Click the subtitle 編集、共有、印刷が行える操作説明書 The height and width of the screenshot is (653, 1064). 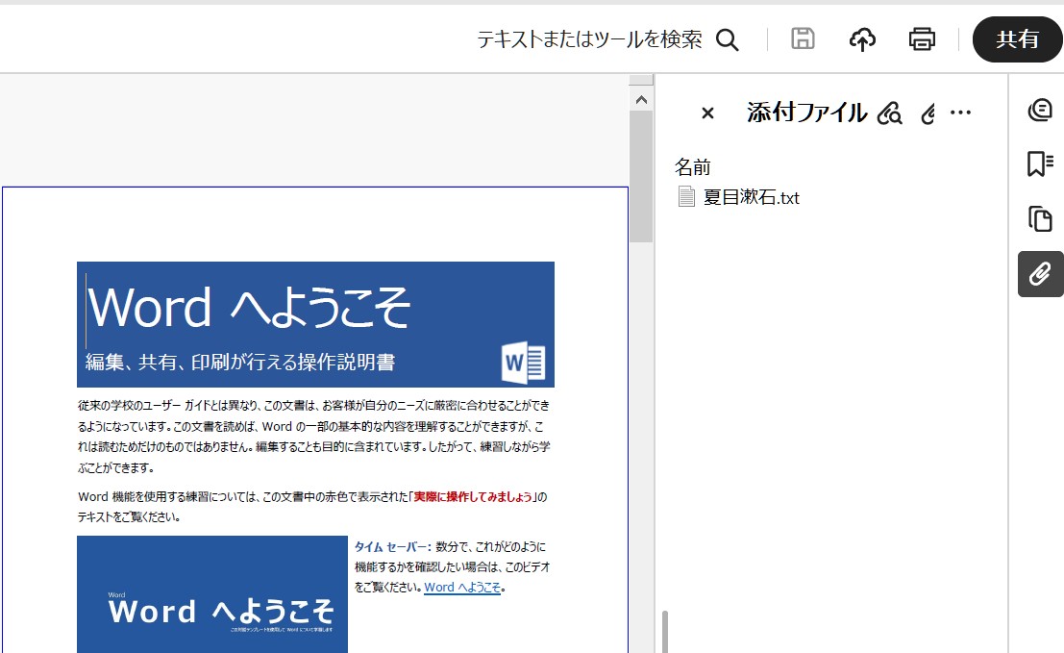pyautogui.click(x=240, y=362)
